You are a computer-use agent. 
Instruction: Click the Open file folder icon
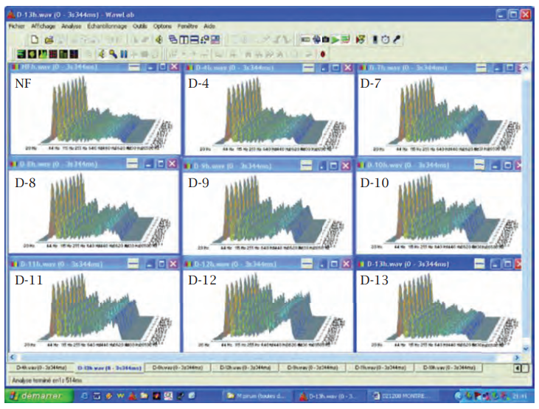coord(49,39)
